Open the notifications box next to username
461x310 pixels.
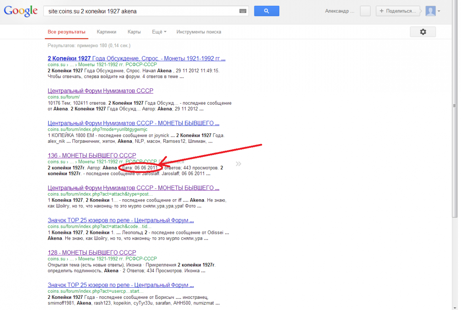tap(365, 11)
